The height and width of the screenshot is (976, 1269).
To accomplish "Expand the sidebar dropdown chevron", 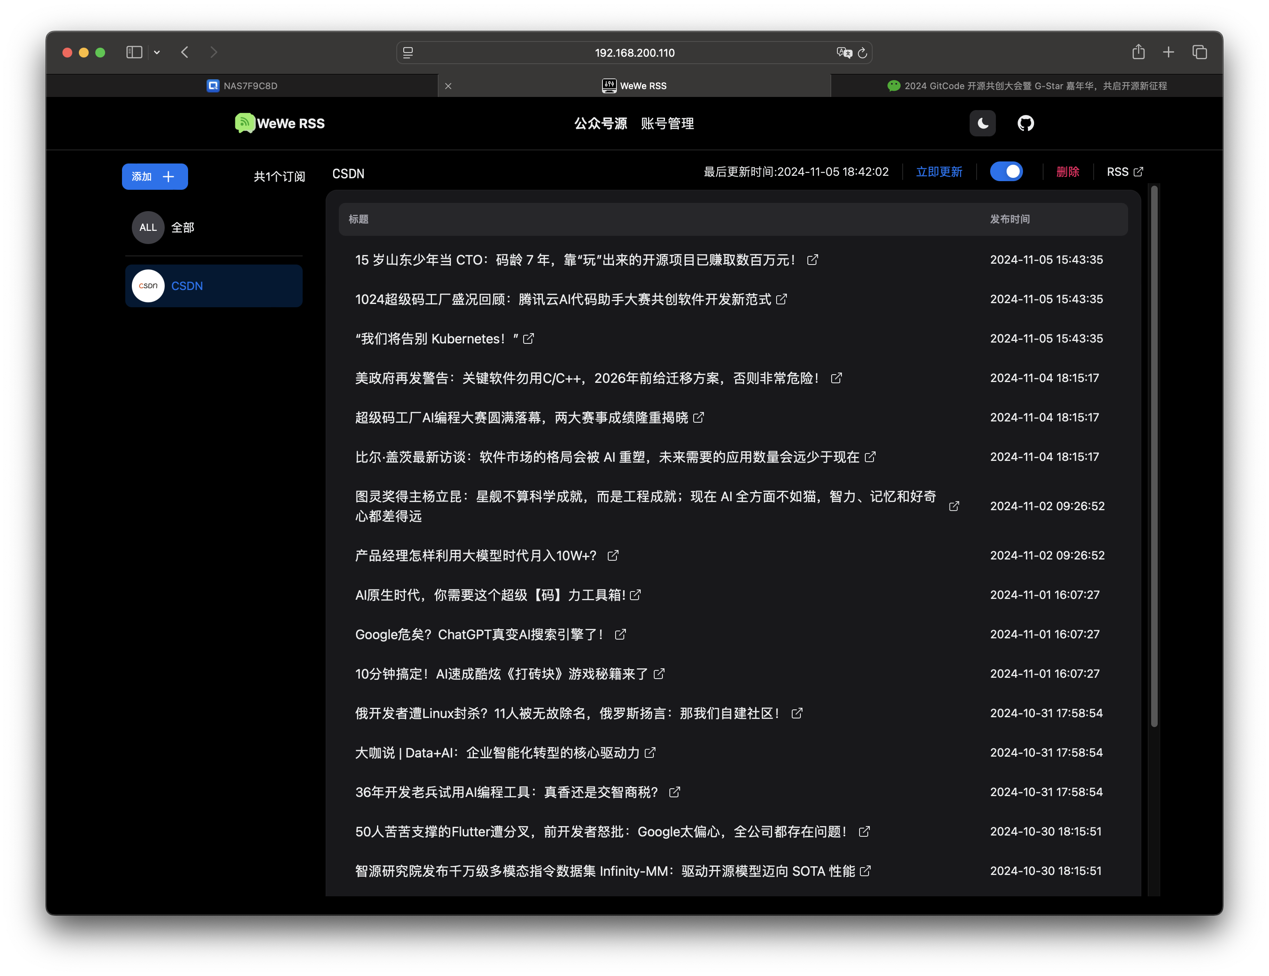I will coord(156,52).
